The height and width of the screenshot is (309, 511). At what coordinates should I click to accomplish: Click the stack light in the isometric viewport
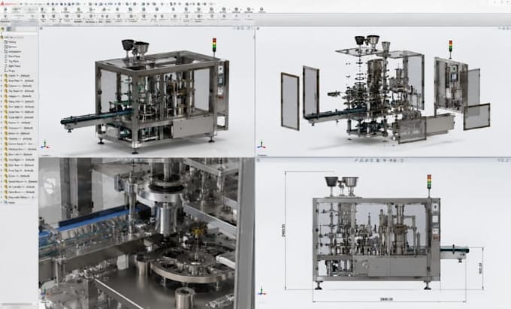point(214,45)
